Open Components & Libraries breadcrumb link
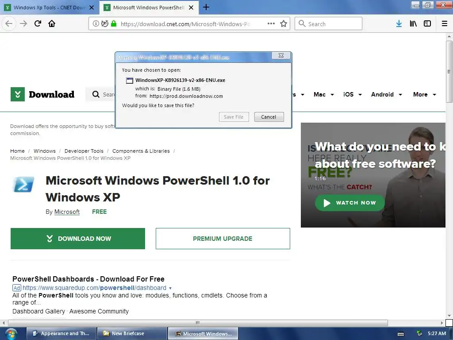 [x=141, y=151]
